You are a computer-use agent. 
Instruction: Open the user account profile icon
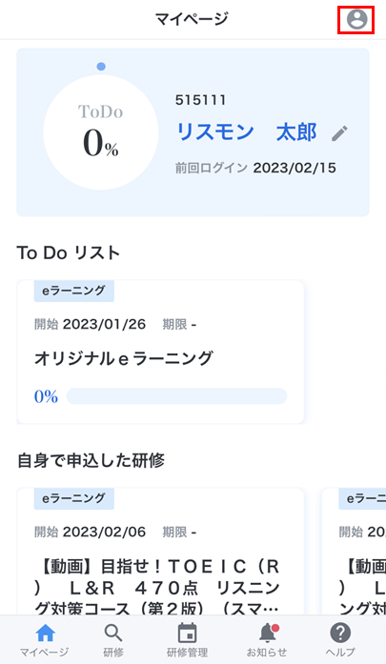click(356, 19)
